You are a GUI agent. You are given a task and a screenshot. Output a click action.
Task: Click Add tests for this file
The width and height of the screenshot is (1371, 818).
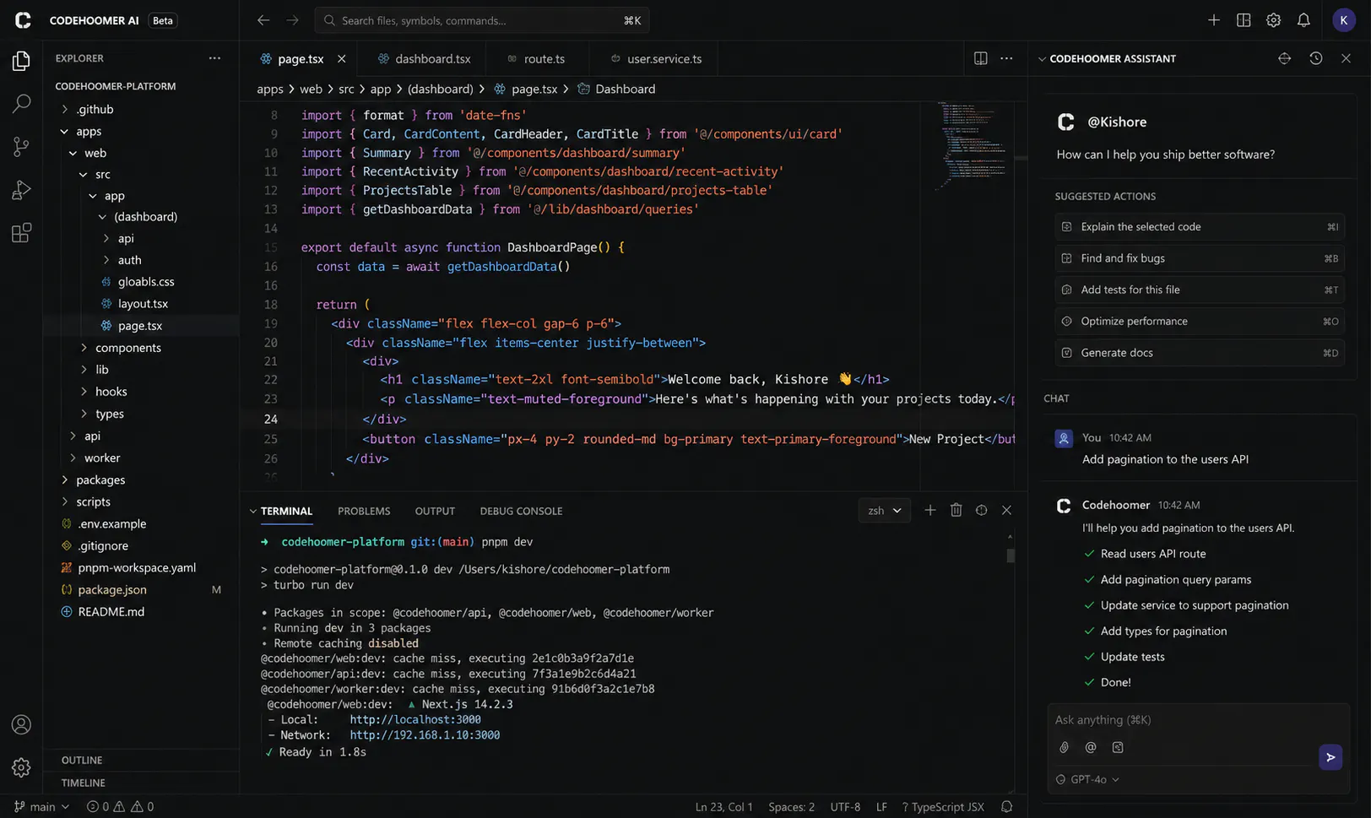[x=1199, y=290]
